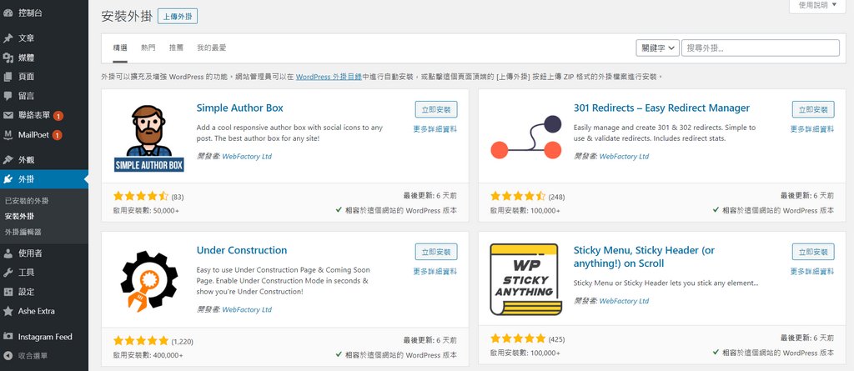This screenshot has width=854, height=371.
Task: Open 文章 (Posts) pin icon in sidebar
Action: (8, 38)
